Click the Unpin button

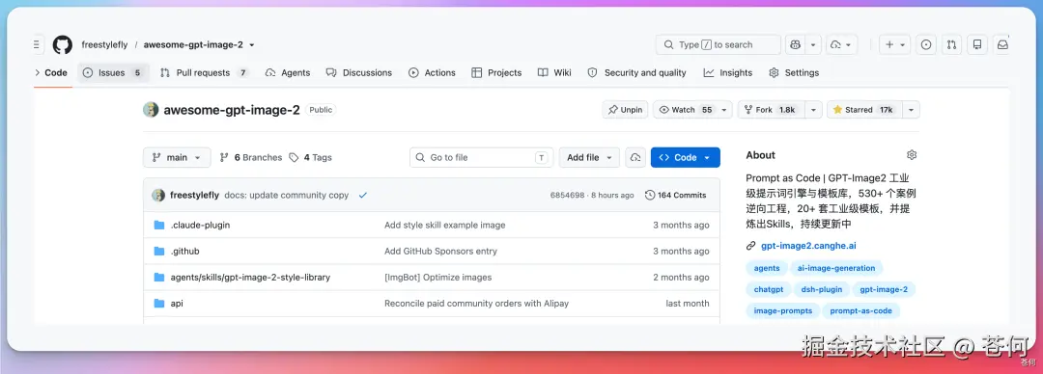click(625, 110)
